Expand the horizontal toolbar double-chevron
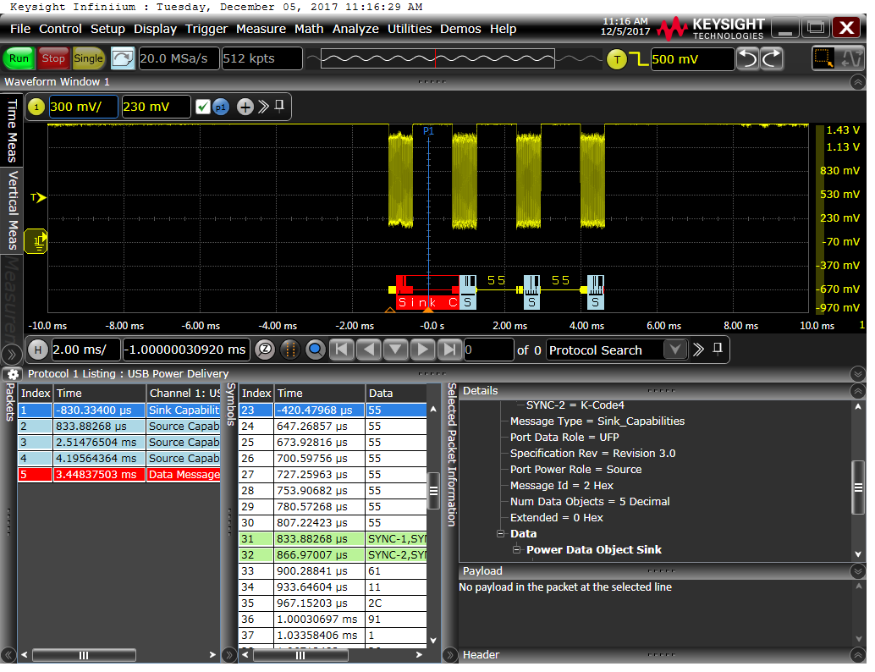Image resolution: width=875 pixels, height=672 pixels. click(x=699, y=350)
